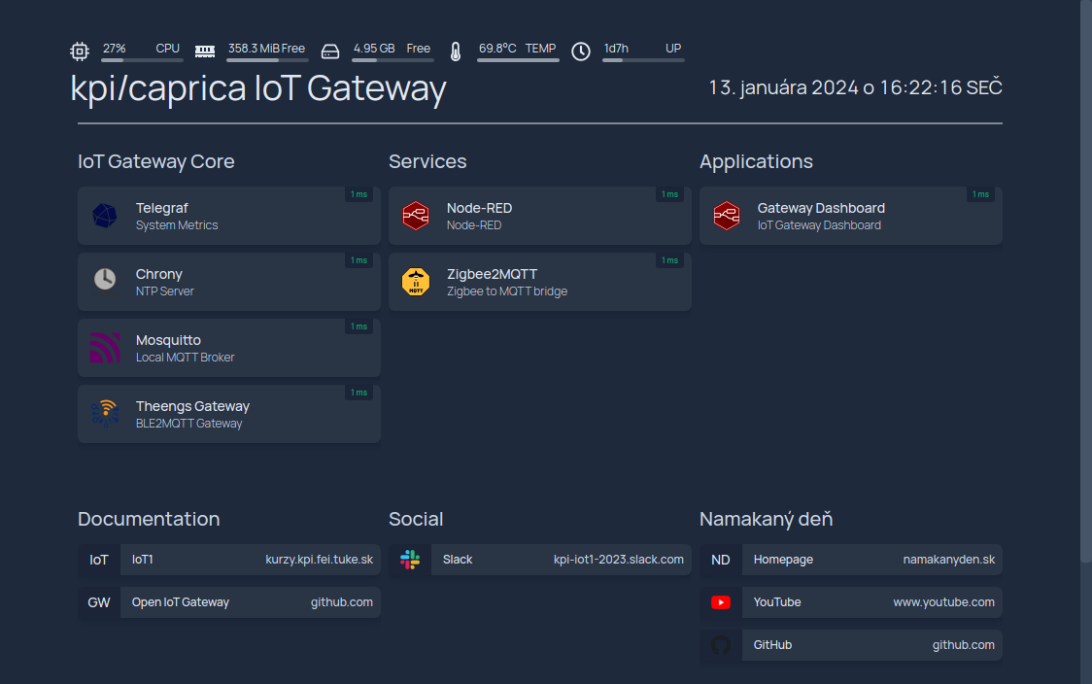Click the Node-RED service icon
The image size is (1092, 684).
[416, 215]
